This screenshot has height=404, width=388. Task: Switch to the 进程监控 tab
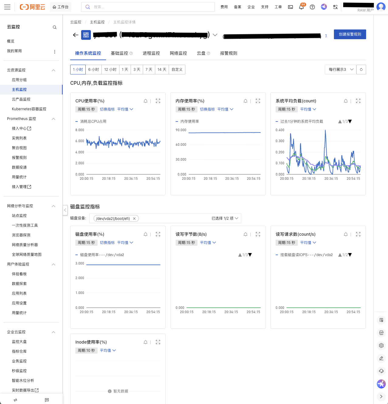(x=151, y=53)
